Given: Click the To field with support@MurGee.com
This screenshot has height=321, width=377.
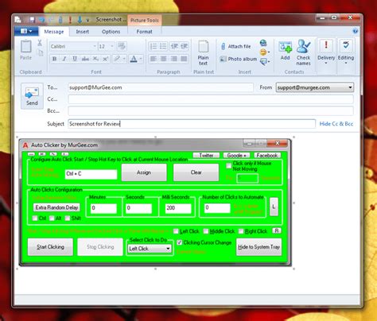Looking at the screenshot, I should tap(161, 87).
